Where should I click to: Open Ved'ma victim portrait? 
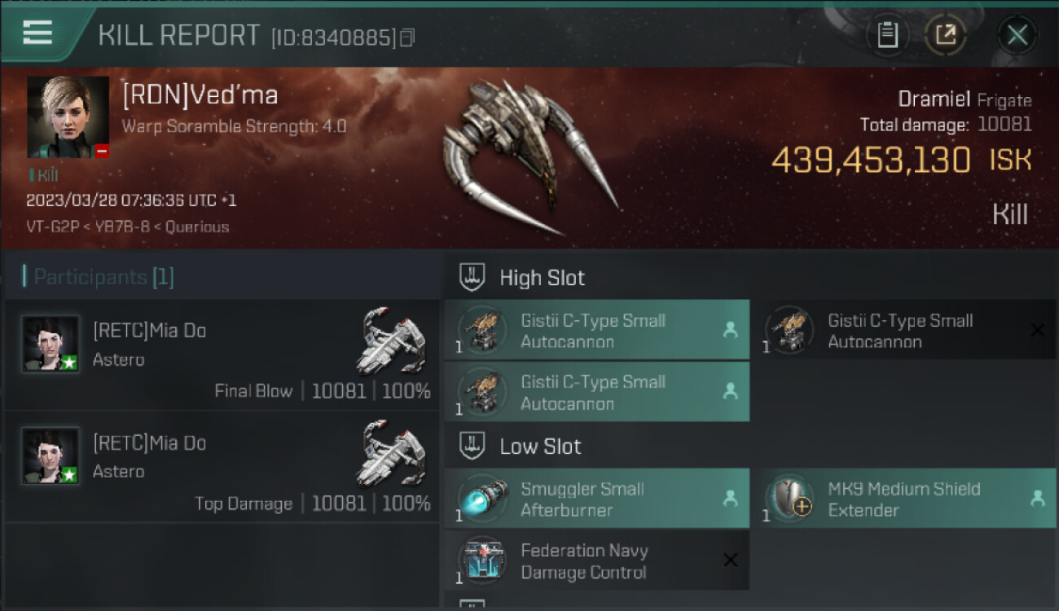coord(68,116)
